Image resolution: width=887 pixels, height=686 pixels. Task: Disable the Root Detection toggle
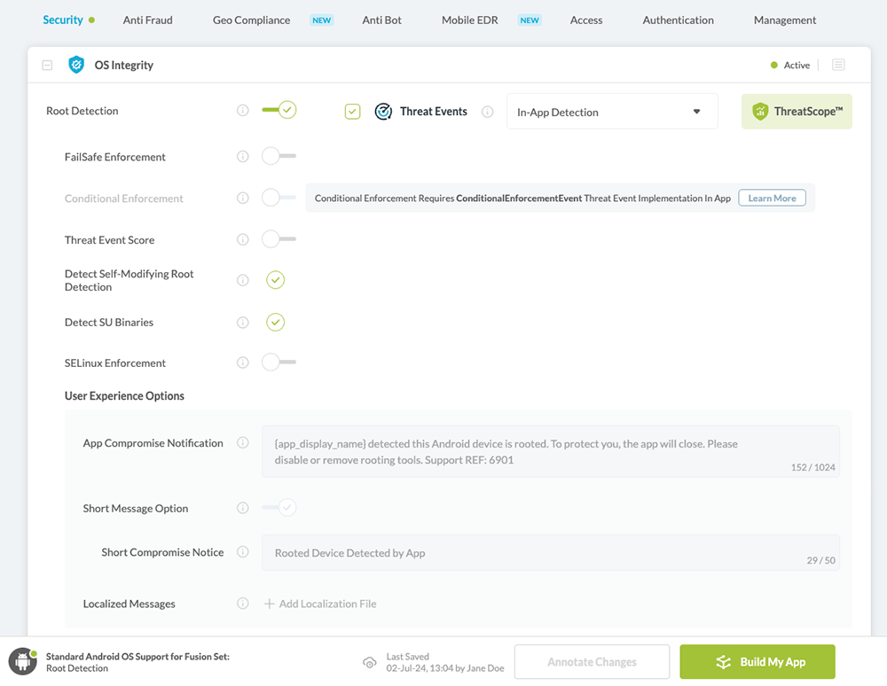279,110
